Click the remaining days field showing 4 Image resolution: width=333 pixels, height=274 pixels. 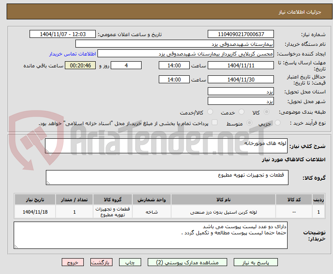(x=126, y=65)
